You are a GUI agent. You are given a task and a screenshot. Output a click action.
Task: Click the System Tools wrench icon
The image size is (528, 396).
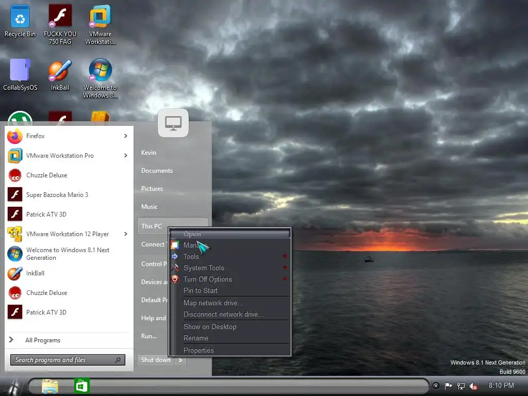click(175, 268)
